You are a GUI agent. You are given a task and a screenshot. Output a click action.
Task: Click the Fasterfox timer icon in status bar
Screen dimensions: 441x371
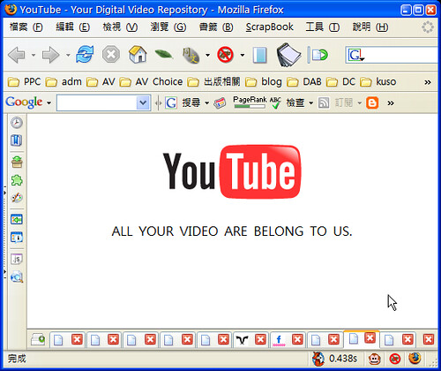coord(318,359)
